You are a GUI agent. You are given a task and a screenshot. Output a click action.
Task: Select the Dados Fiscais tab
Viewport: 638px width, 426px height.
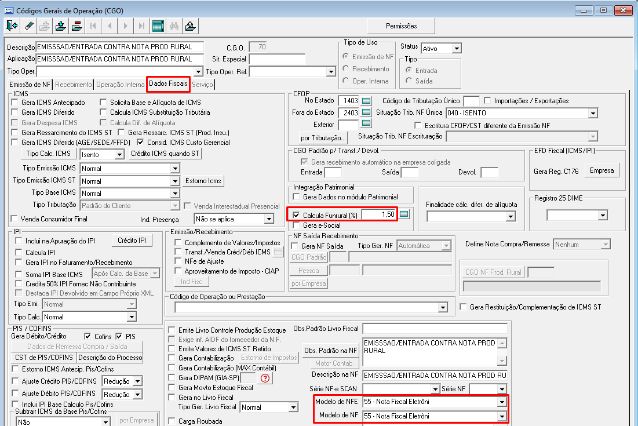coord(168,83)
